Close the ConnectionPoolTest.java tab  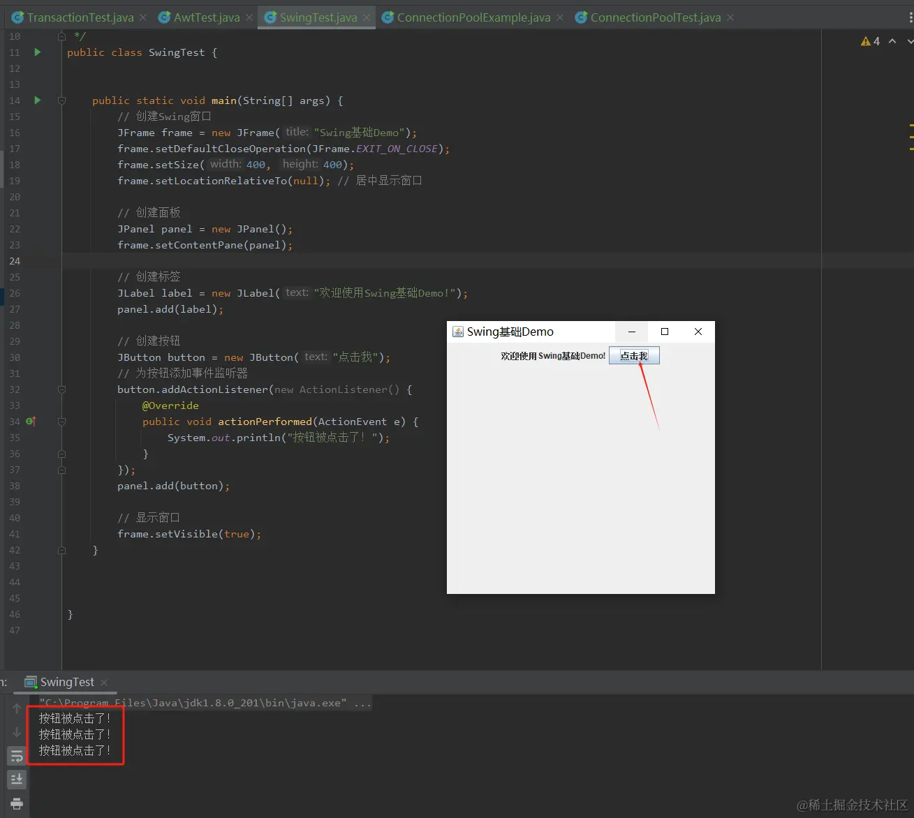pyautogui.click(x=730, y=17)
